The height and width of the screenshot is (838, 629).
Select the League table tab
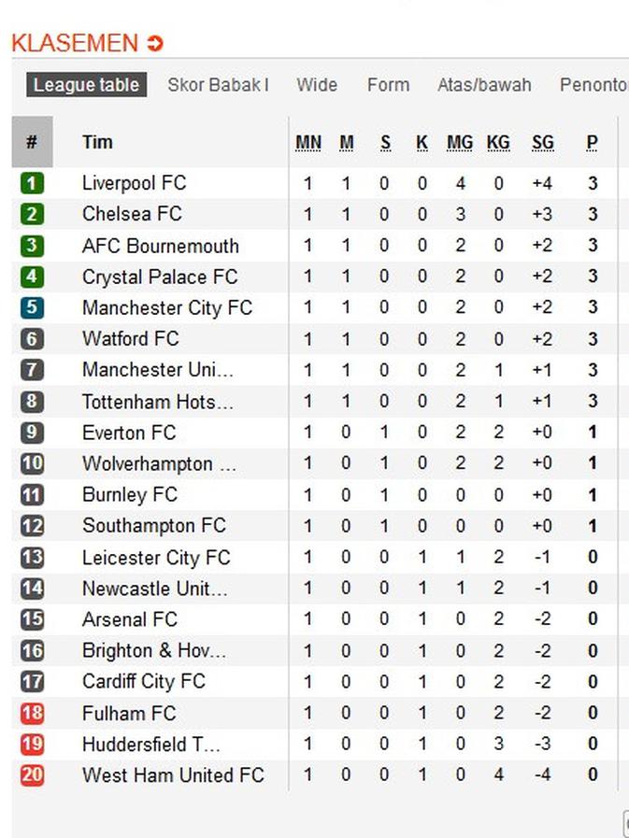click(x=86, y=85)
